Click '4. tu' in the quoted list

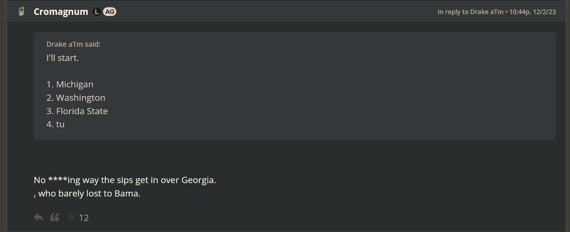56,124
